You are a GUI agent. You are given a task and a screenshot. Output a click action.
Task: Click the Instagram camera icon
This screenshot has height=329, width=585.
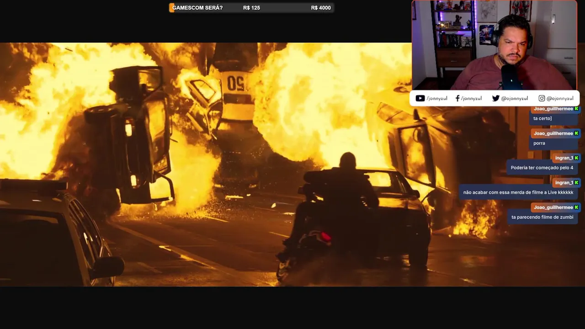(x=542, y=98)
